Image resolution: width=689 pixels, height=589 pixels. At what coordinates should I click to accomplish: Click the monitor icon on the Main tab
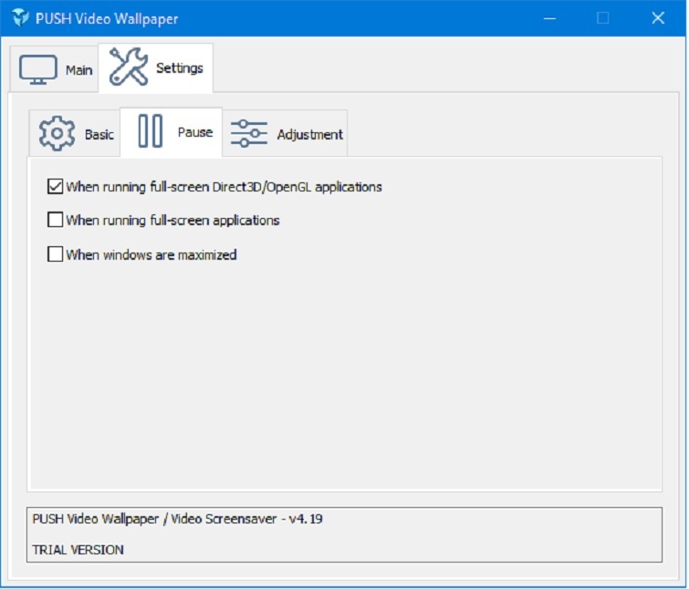pos(38,69)
